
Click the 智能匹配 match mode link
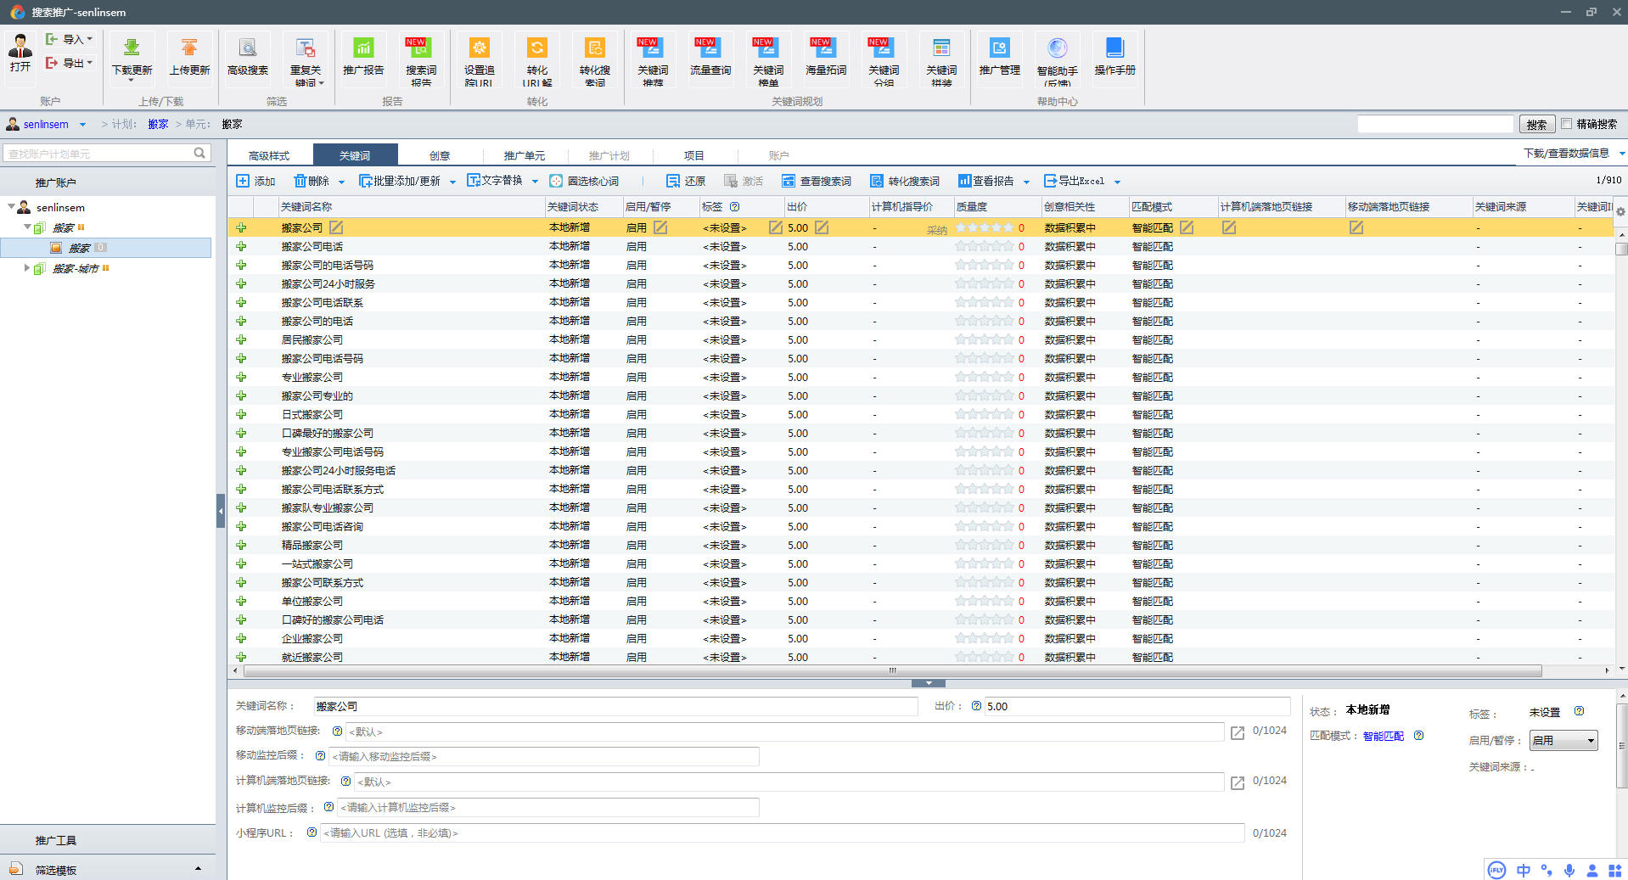tap(1383, 737)
